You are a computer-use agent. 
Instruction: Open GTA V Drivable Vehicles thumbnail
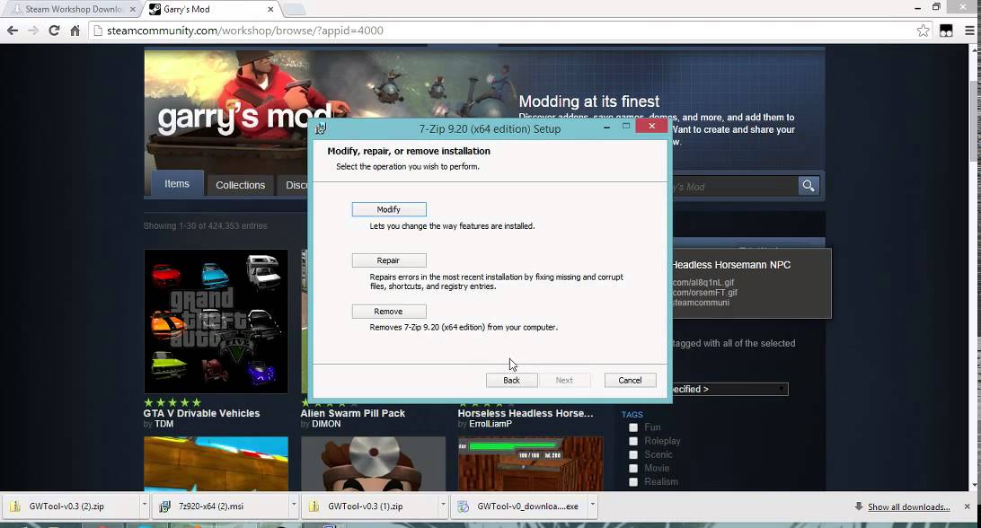click(216, 321)
